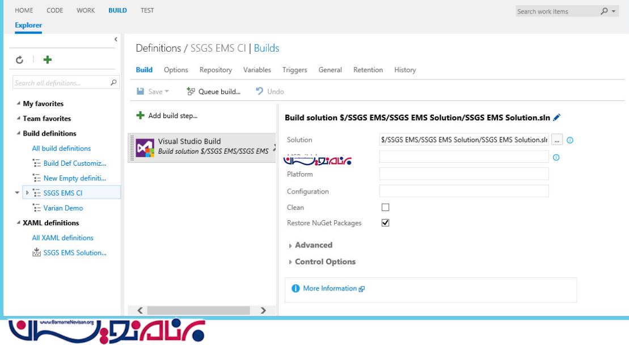Click the horizontal scrollbar right arrow
629x345 pixels.
(x=263, y=310)
